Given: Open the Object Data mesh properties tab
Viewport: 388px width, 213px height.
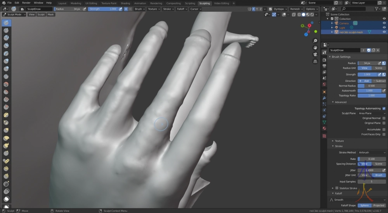Looking at the screenshot, I should [324, 122].
